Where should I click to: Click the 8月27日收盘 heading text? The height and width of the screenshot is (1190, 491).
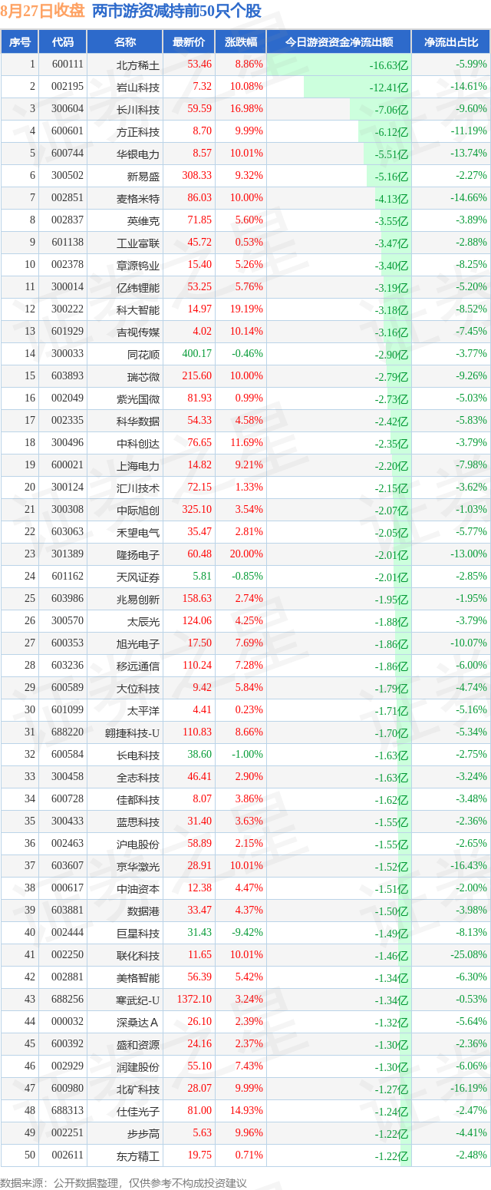click(44, 12)
